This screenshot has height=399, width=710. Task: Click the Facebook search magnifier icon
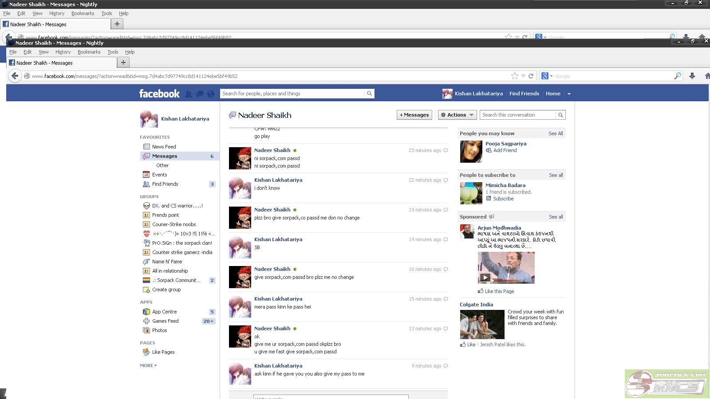(369, 94)
